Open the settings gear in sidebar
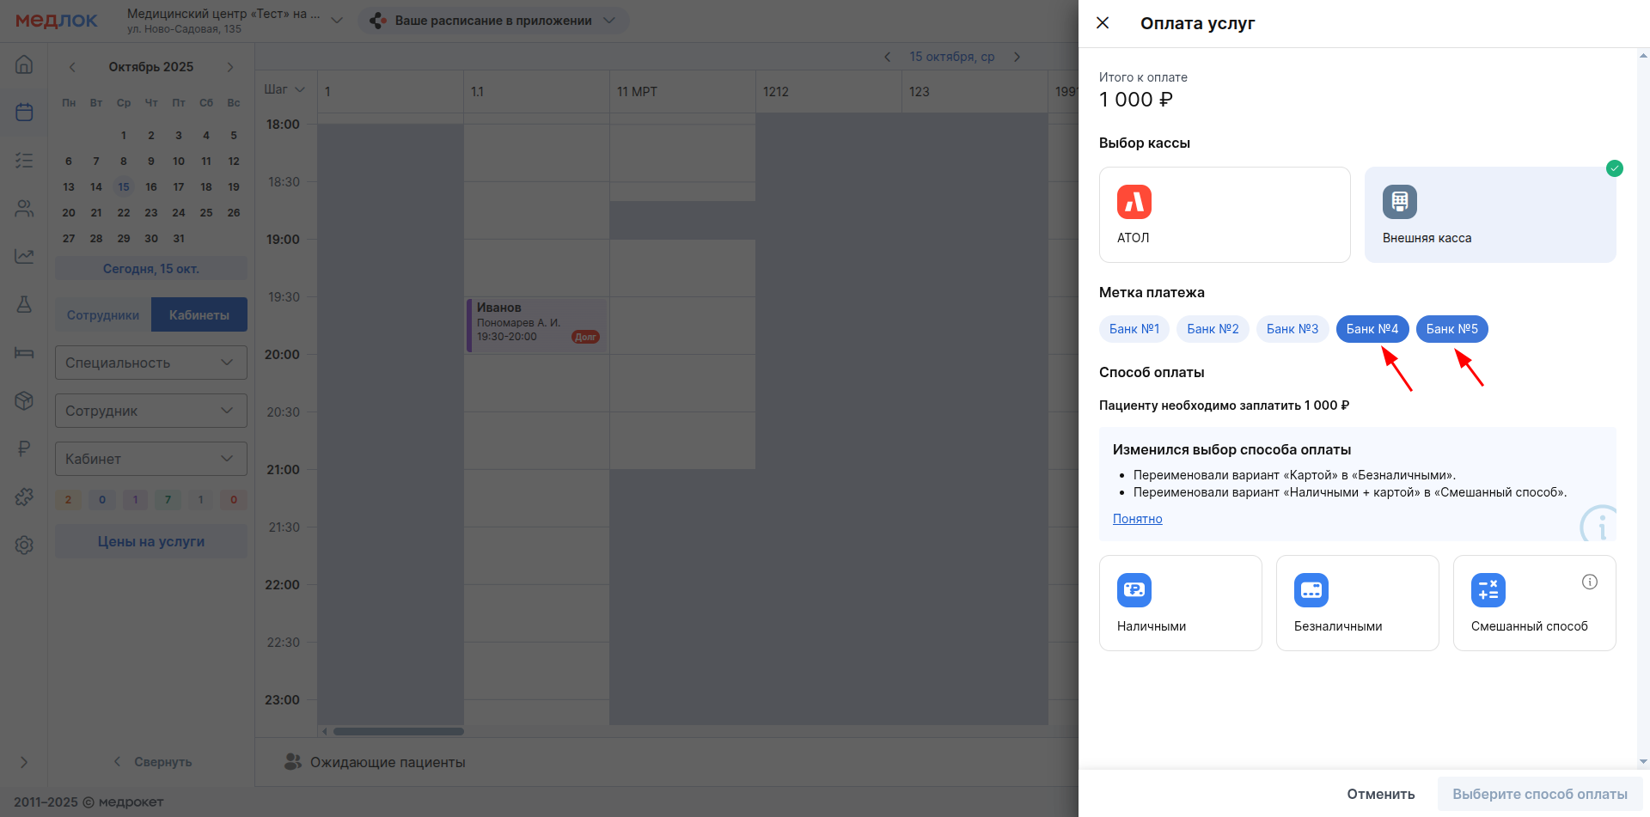Viewport: 1650px width, 817px height. (24, 545)
